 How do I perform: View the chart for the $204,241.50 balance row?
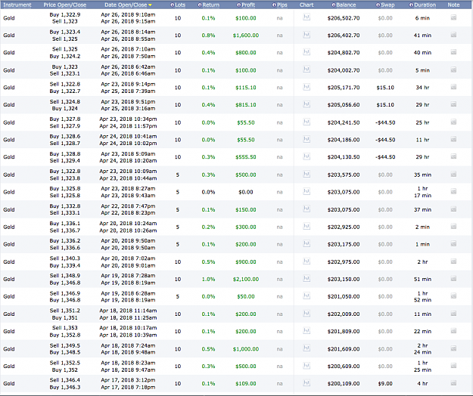pos(307,122)
